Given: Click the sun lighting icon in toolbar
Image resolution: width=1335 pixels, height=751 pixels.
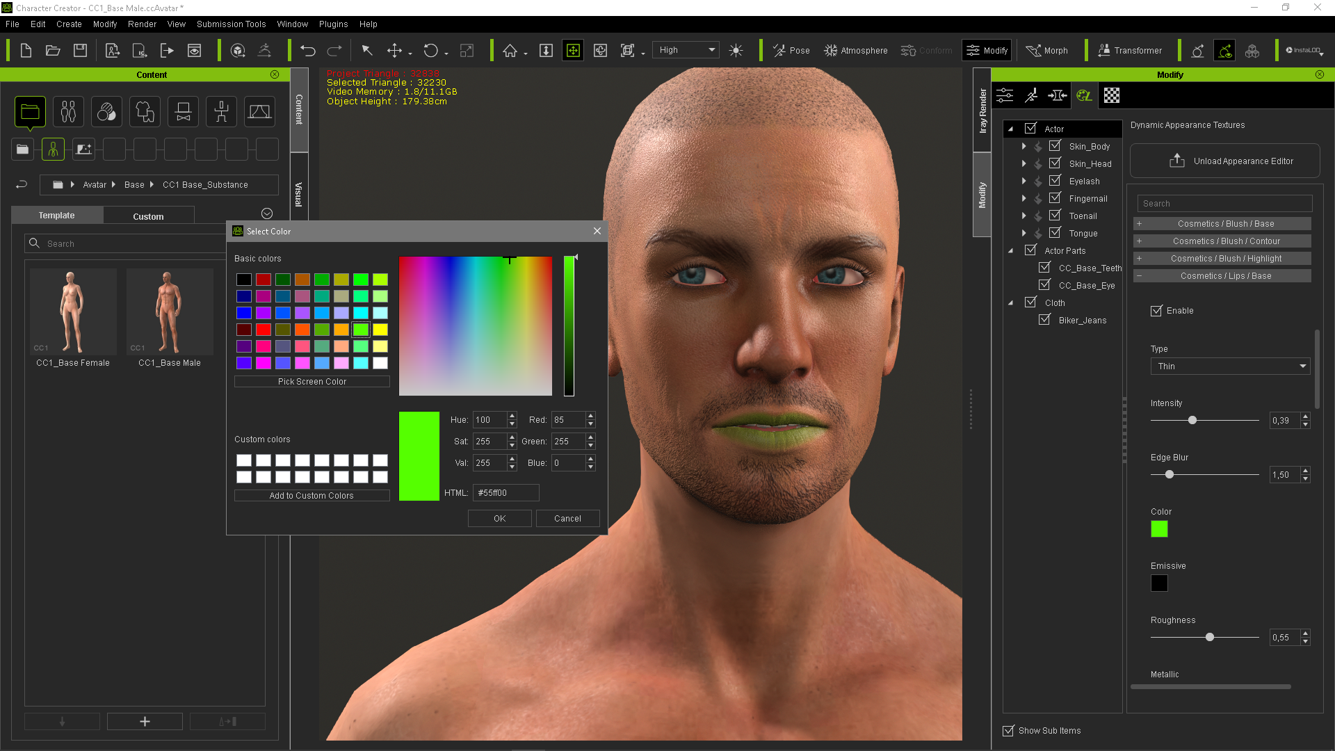Looking at the screenshot, I should click(736, 50).
